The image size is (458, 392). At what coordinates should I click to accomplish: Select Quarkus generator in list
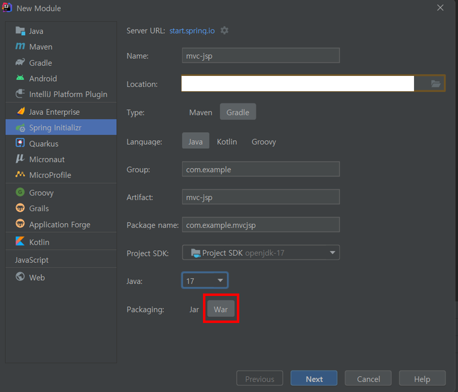pyautogui.click(x=61, y=144)
